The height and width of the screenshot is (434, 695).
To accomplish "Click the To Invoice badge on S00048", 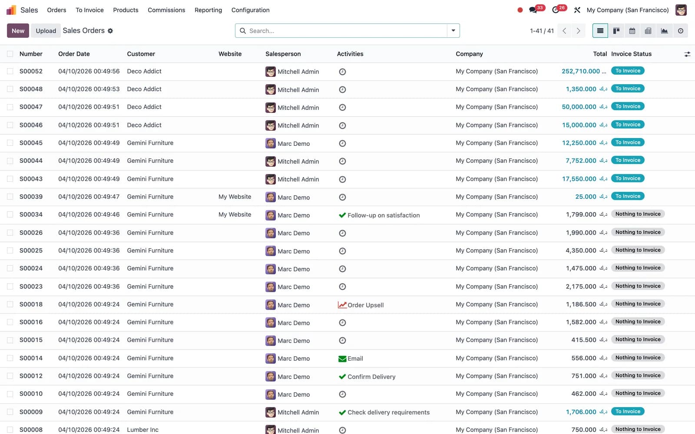I will click(628, 89).
